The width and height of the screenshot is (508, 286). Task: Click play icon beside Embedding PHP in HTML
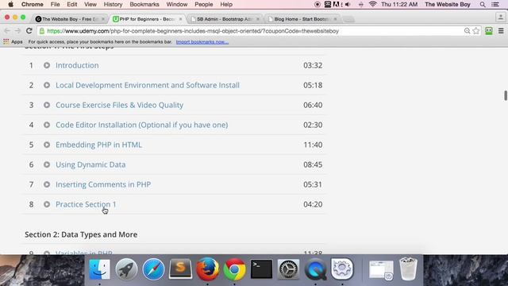[47, 145]
